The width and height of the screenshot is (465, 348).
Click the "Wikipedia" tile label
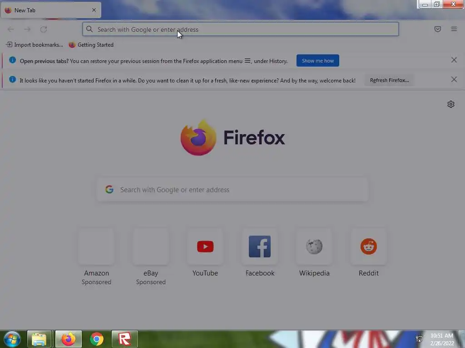(314, 273)
